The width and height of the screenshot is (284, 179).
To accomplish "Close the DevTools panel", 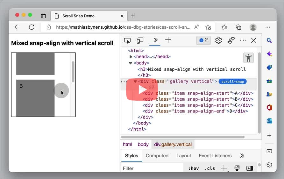I will pos(253,40).
